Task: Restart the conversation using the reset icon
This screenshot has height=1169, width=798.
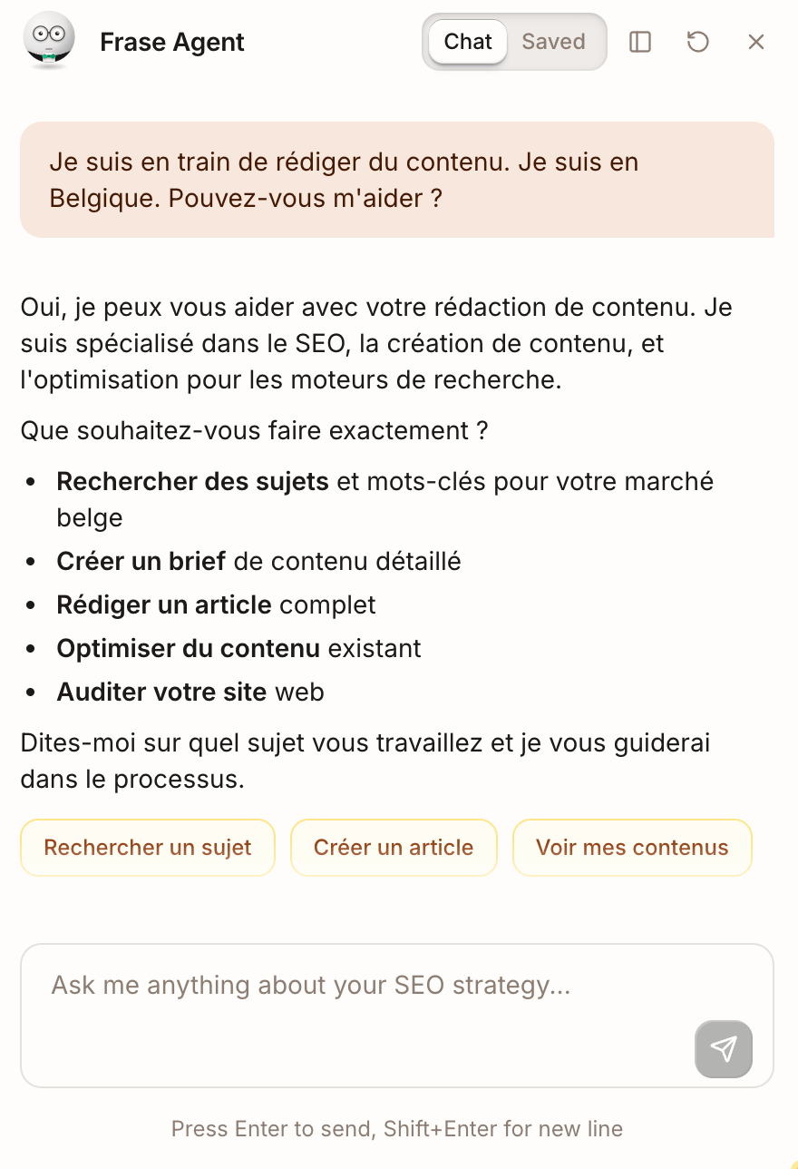Action: point(697,42)
